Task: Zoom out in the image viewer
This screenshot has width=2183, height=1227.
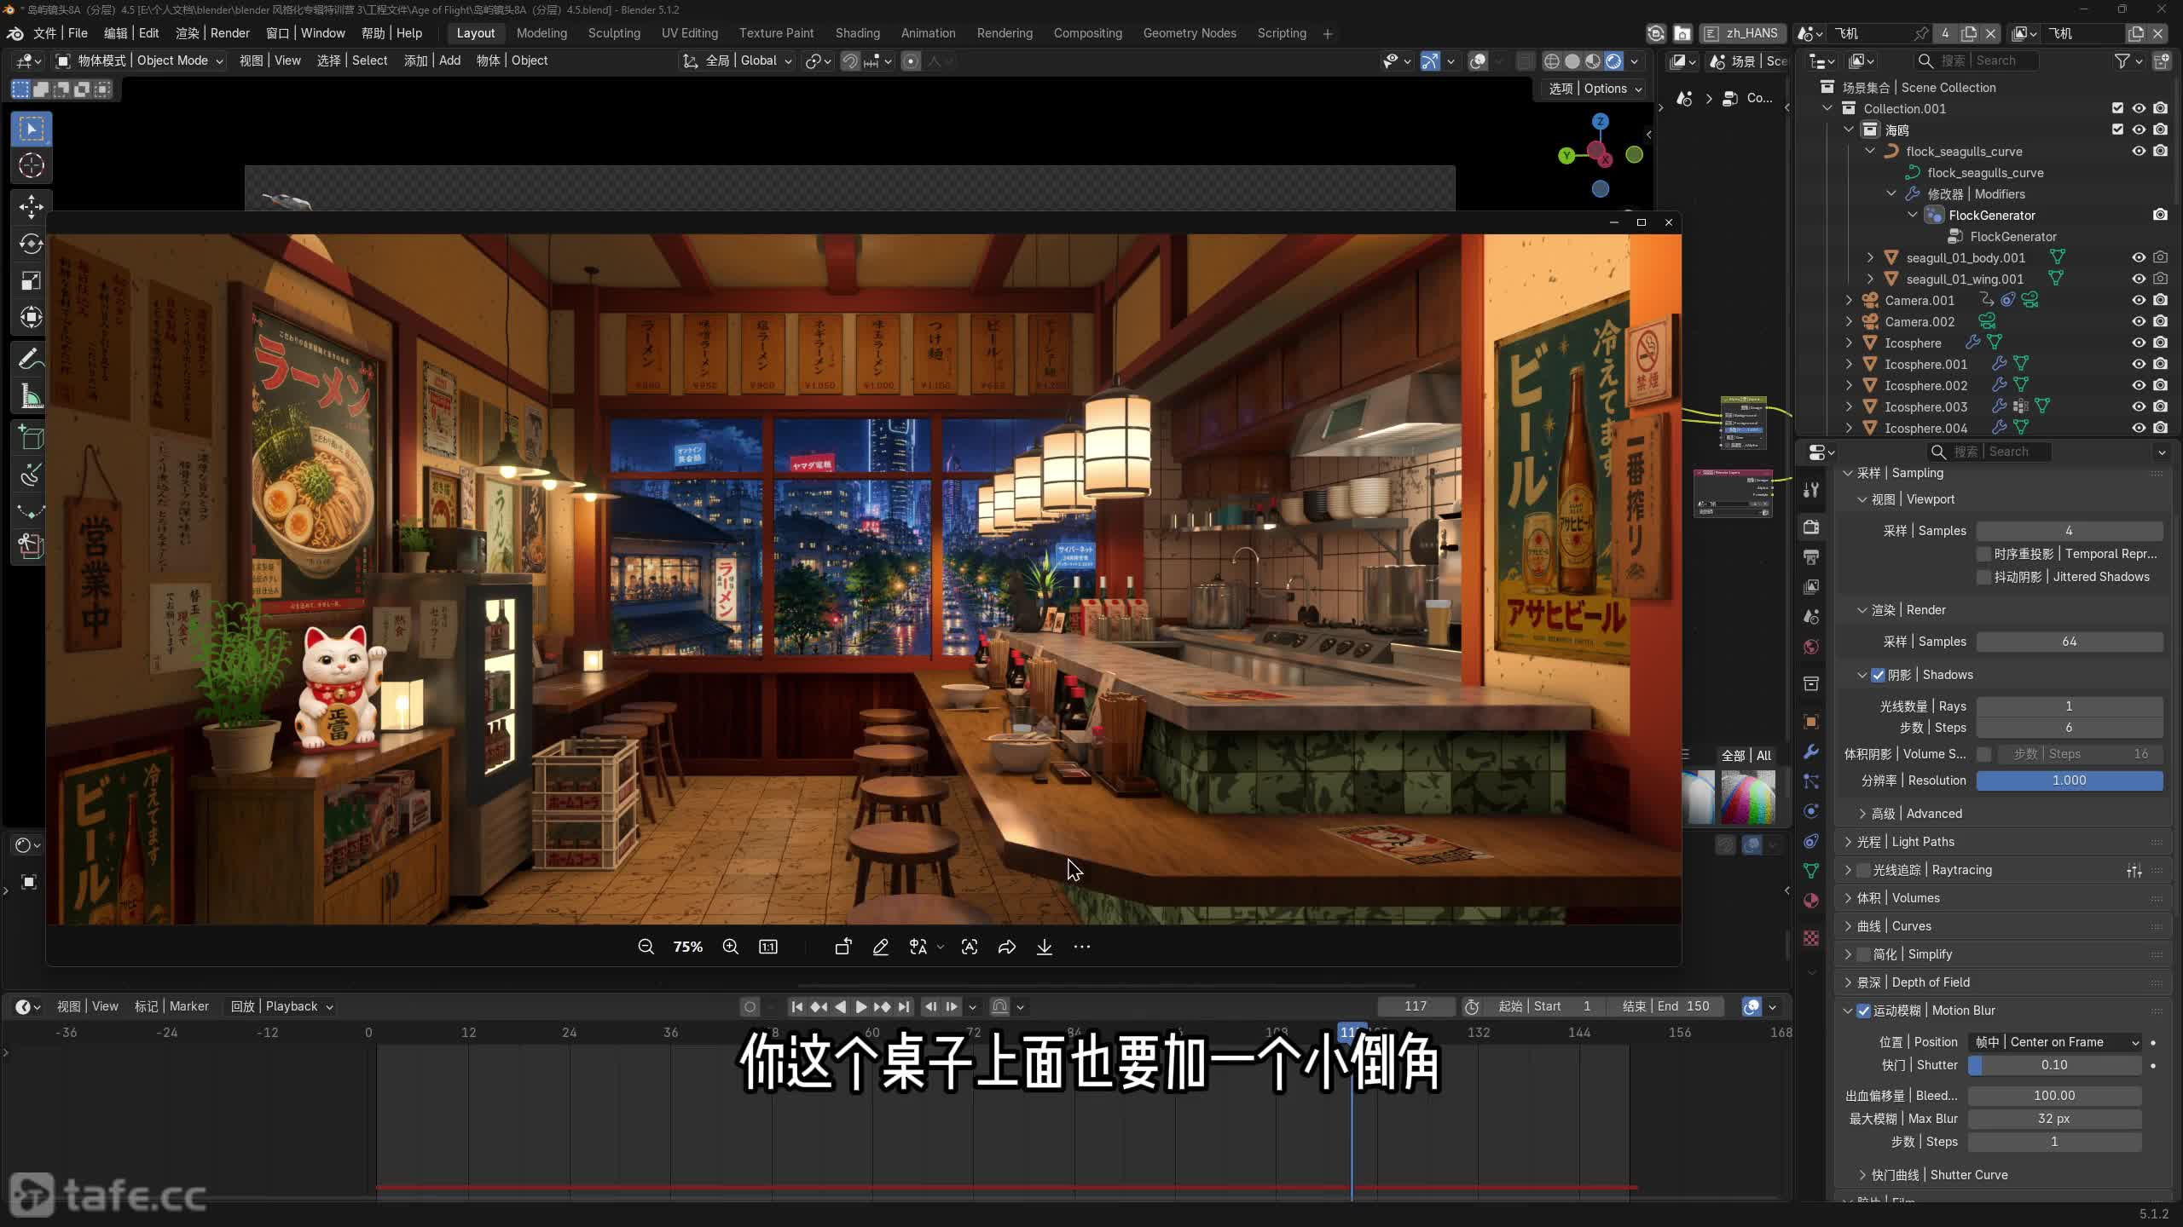Action: (x=646, y=947)
